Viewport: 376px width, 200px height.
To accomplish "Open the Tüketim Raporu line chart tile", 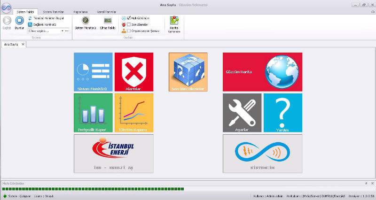I will [134, 113].
